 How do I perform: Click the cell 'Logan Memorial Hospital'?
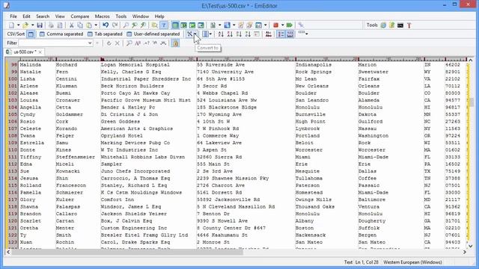click(135, 65)
